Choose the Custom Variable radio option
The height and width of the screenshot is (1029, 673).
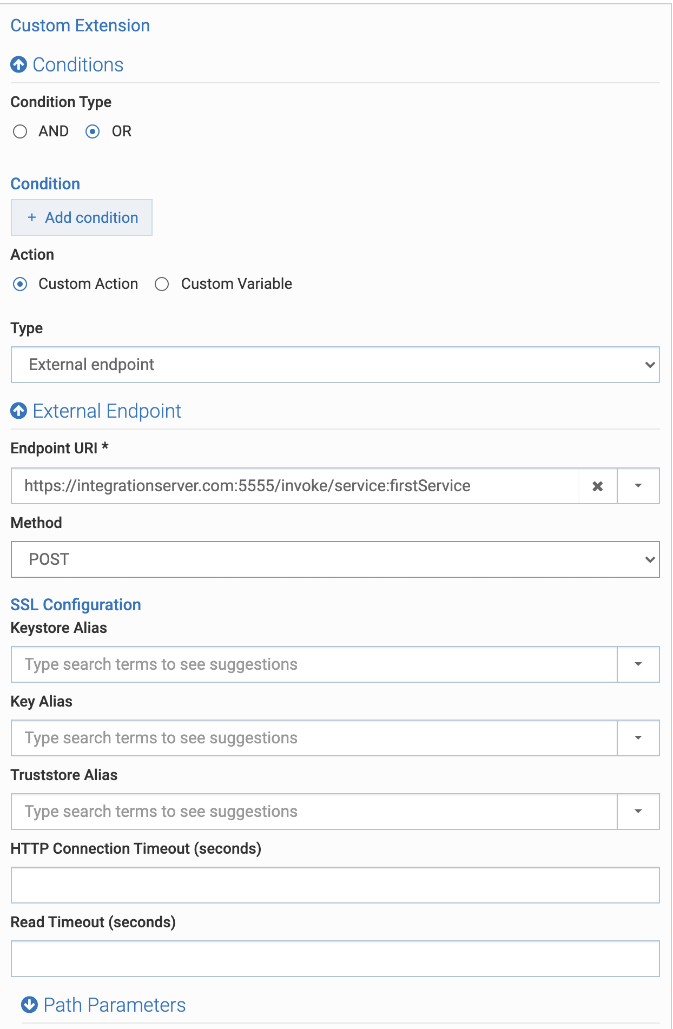[x=162, y=284]
